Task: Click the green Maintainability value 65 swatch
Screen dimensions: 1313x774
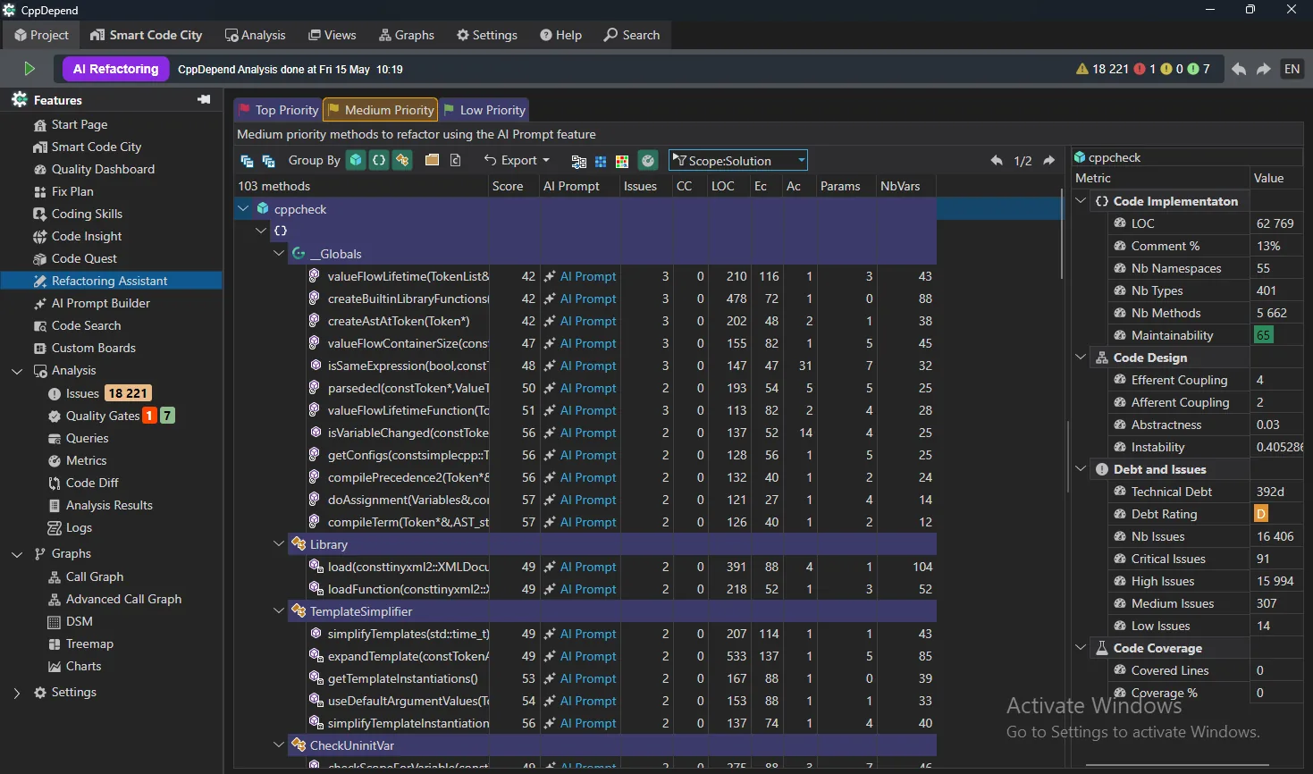Action: (1263, 335)
